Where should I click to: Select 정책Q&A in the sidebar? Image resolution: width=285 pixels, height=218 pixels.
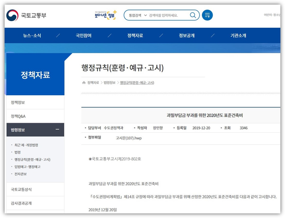[35, 116]
